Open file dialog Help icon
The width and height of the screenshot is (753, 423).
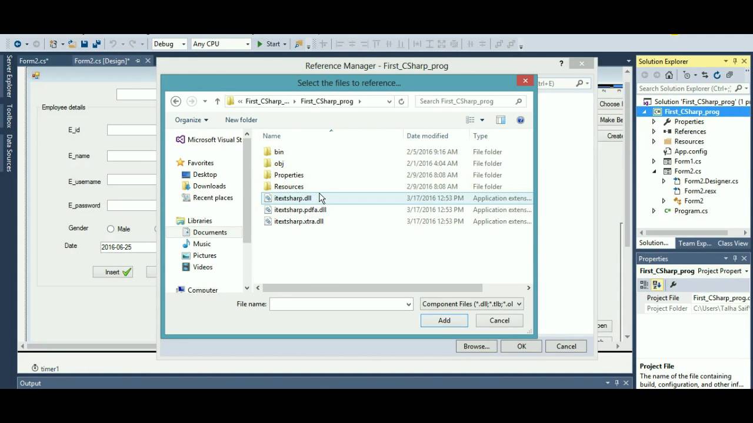coord(520,120)
